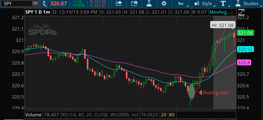Select the Volume study label
The image size is (263, 120).
[x=33, y=115]
